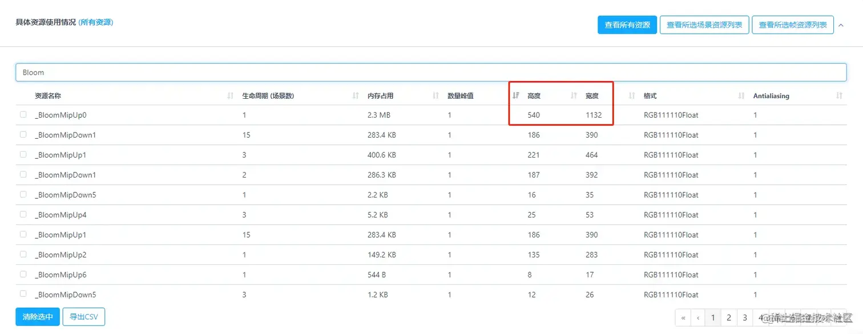Viewport: 863px width, 334px height.
Task: Open the (所有资源) link in the header
Action: click(95, 23)
